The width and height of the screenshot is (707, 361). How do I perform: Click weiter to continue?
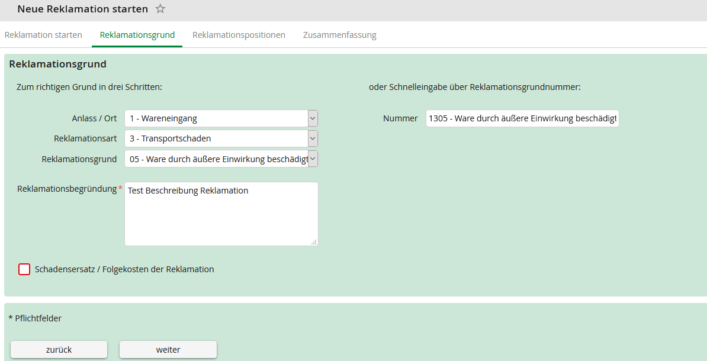click(x=168, y=350)
